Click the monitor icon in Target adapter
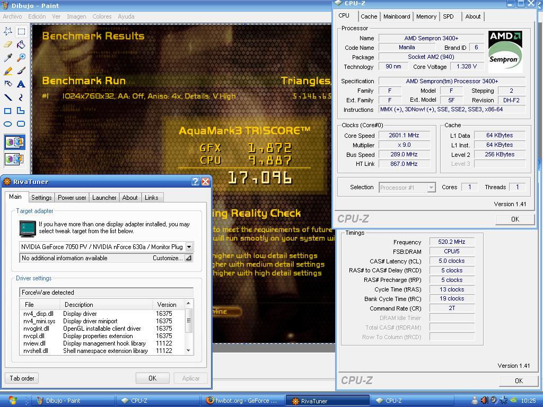This screenshot has height=407, width=543. point(28,229)
